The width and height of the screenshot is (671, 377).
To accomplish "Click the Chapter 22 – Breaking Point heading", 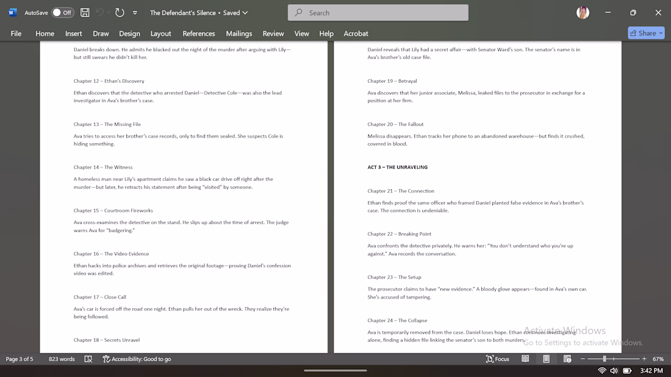I will [400, 234].
